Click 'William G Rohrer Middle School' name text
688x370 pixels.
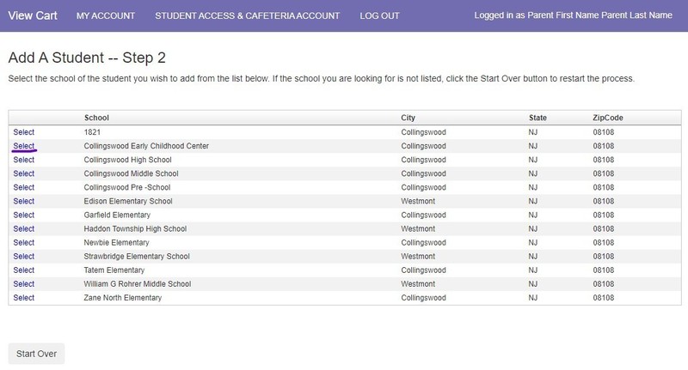tap(138, 284)
